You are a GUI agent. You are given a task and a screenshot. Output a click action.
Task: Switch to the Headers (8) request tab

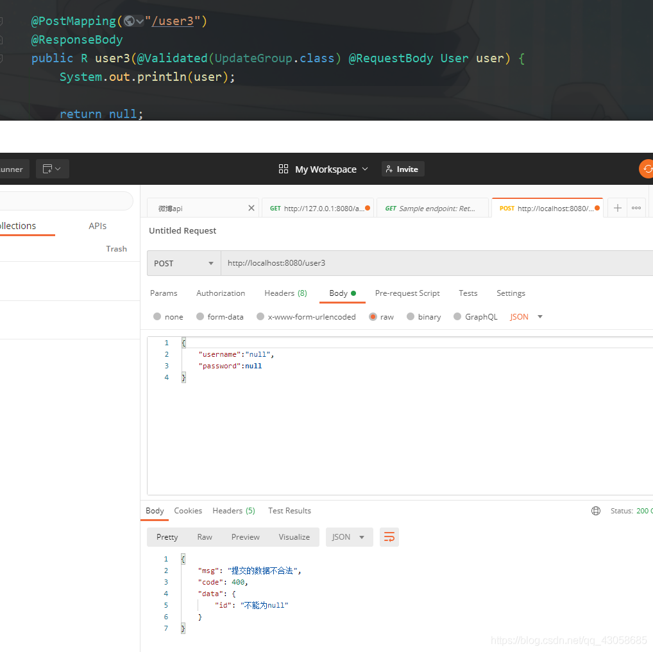(x=285, y=293)
